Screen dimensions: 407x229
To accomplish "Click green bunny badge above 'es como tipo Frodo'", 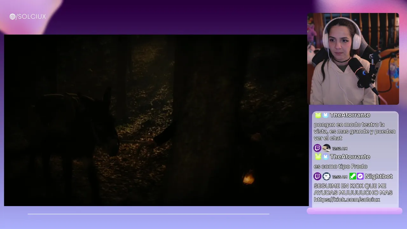I will tap(318, 156).
